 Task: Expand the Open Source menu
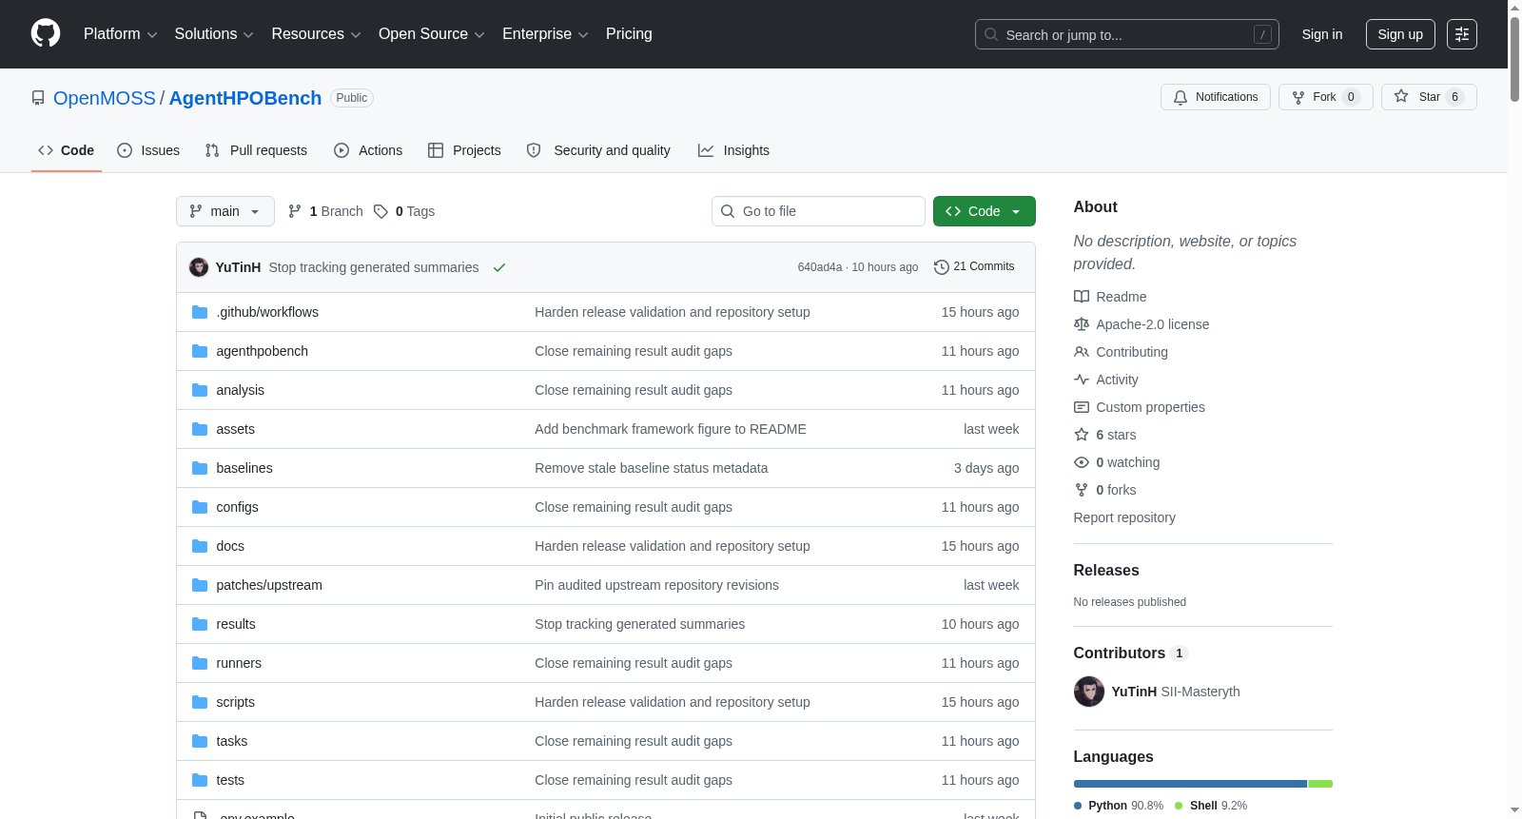431,34
